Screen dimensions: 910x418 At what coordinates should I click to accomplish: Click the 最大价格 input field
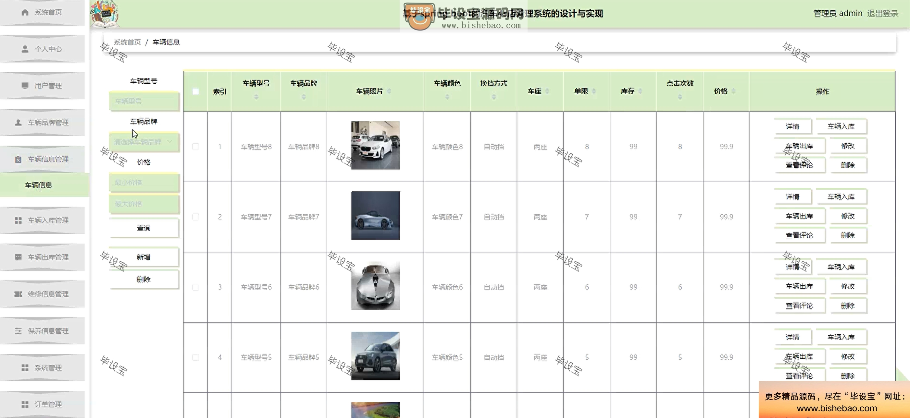tap(144, 204)
